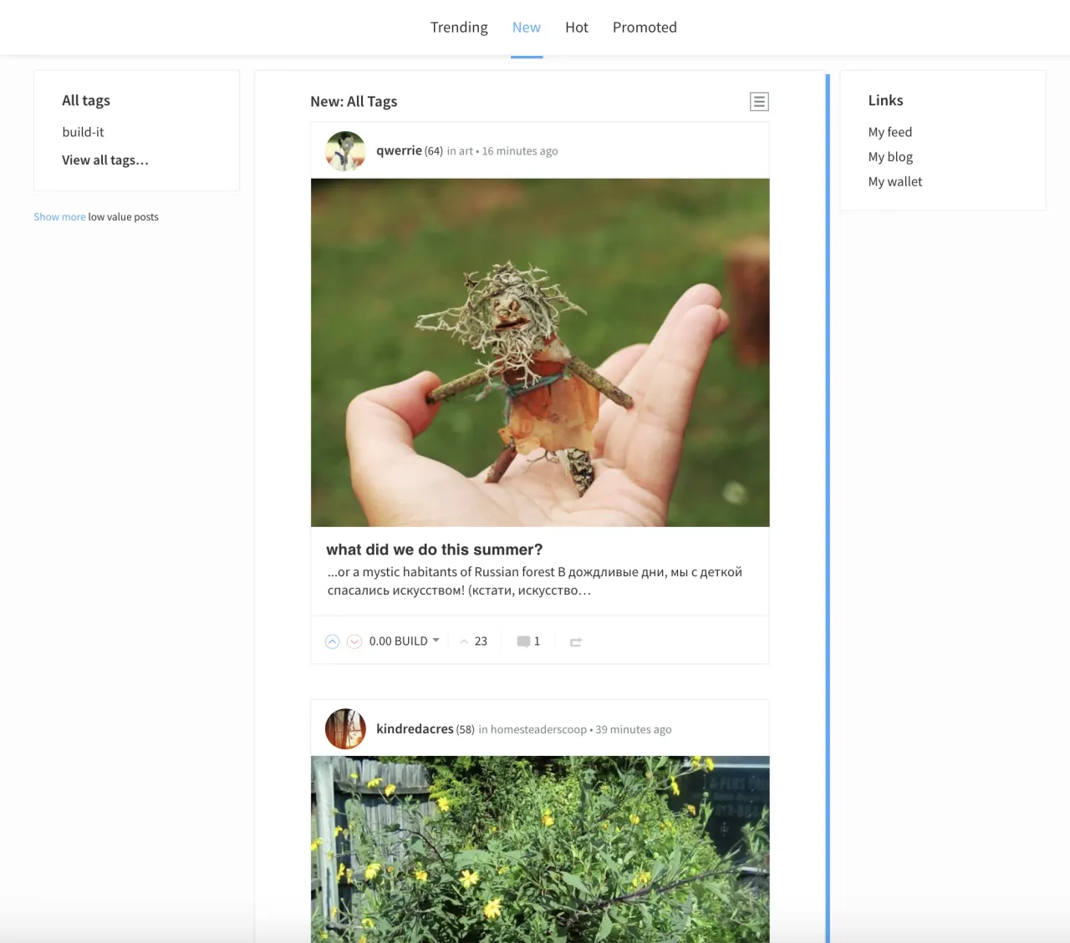This screenshot has height=943, width=1070.
Task: Go to My blog
Action: (x=890, y=157)
